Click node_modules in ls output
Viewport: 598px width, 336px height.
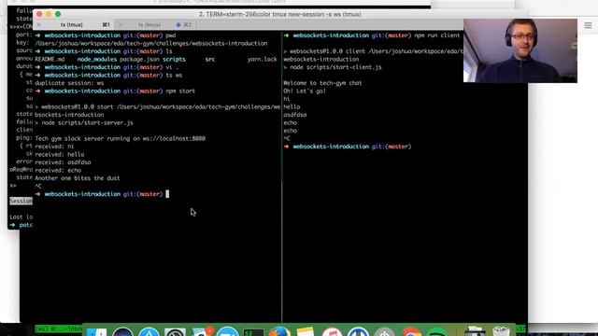coord(97,60)
